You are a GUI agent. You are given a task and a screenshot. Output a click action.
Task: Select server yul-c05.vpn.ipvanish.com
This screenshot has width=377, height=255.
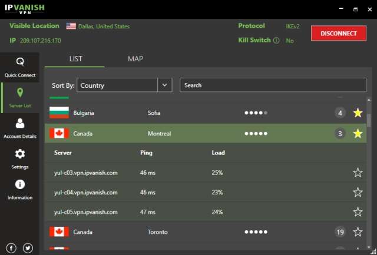(86, 212)
